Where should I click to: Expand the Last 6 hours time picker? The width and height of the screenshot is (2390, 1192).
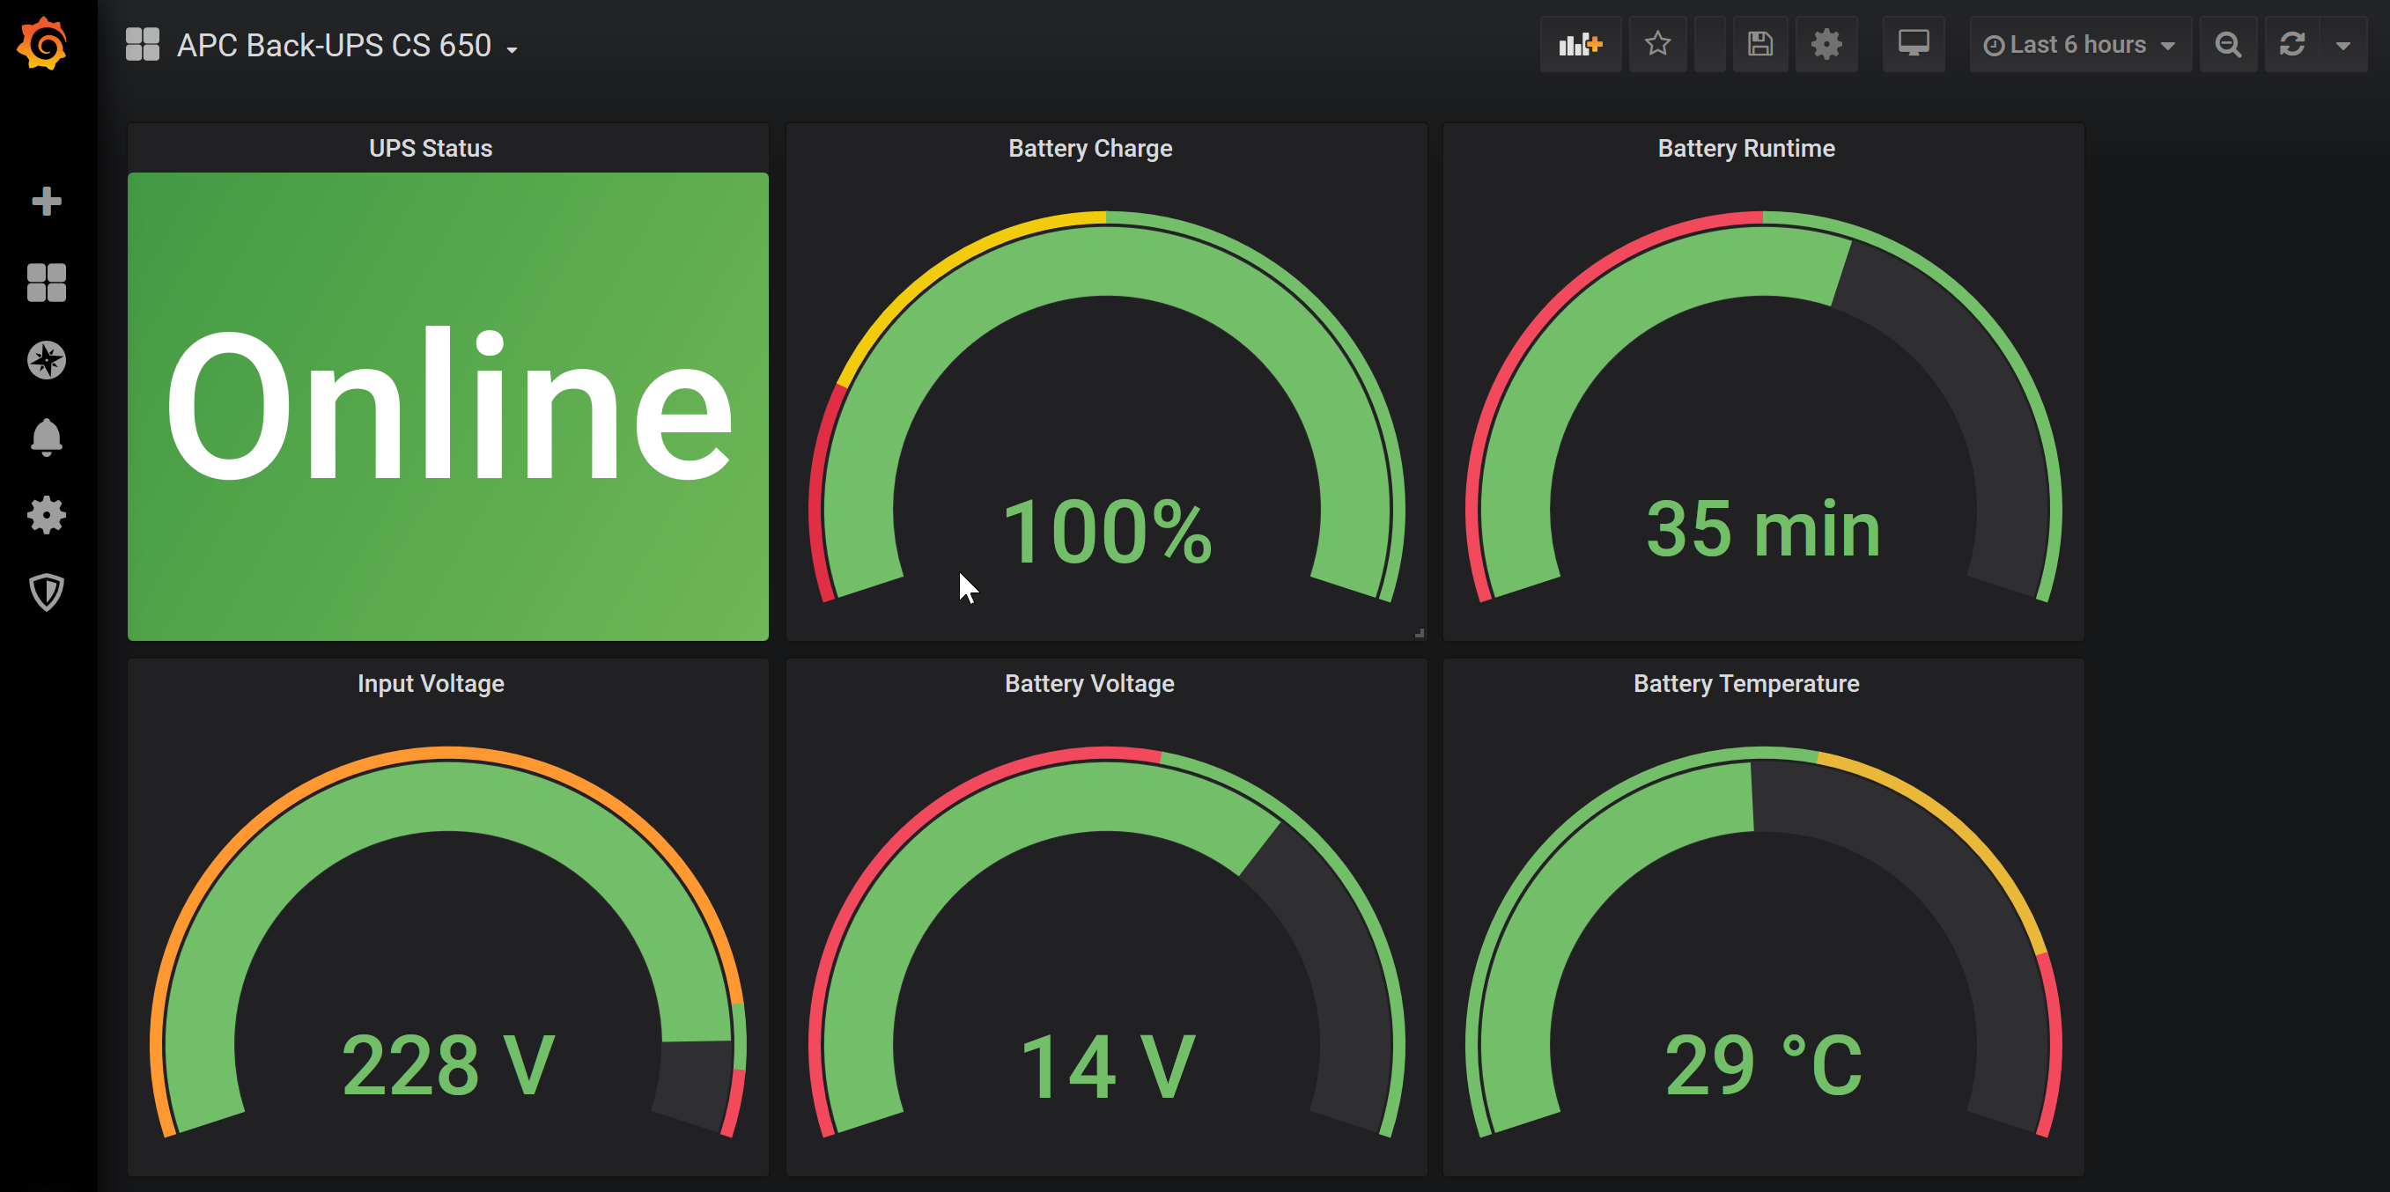(x=2079, y=45)
